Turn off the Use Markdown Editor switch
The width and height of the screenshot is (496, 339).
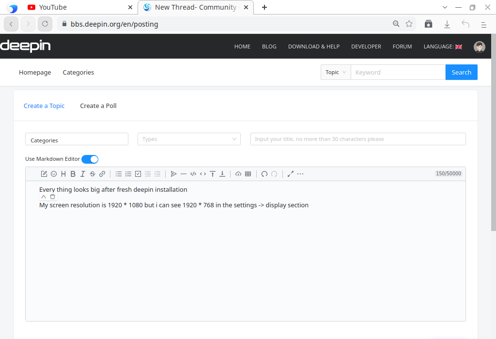point(90,159)
